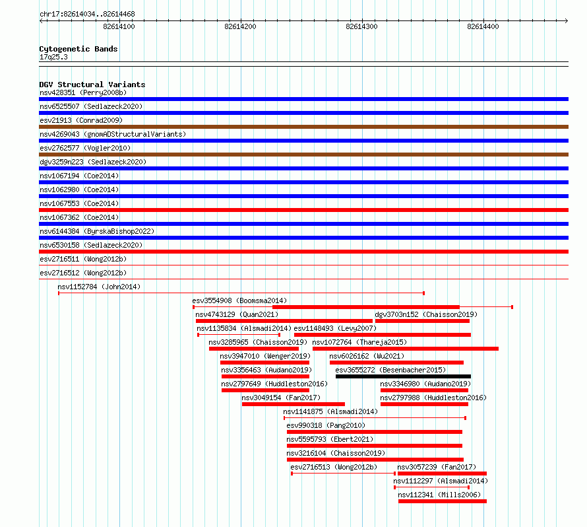Viewport: 587px width, 527px height.
Task: Open esv1148493 (Levy2007) variant
Action: tap(335, 328)
